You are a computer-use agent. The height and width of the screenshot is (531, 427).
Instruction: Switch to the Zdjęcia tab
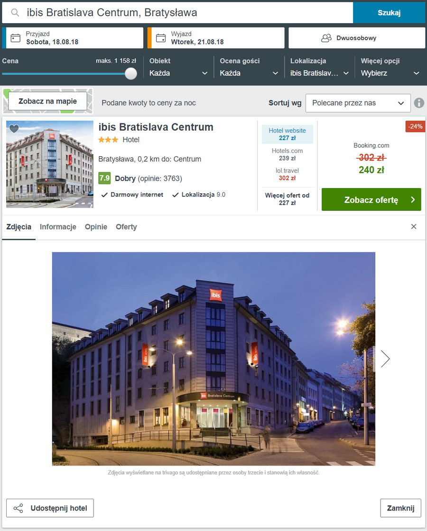pyautogui.click(x=19, y=227)
